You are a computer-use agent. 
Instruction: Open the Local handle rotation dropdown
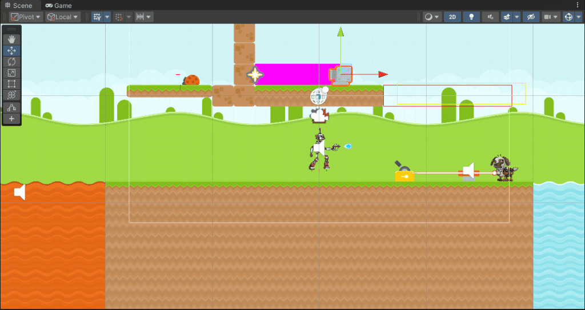coord(63,17)
